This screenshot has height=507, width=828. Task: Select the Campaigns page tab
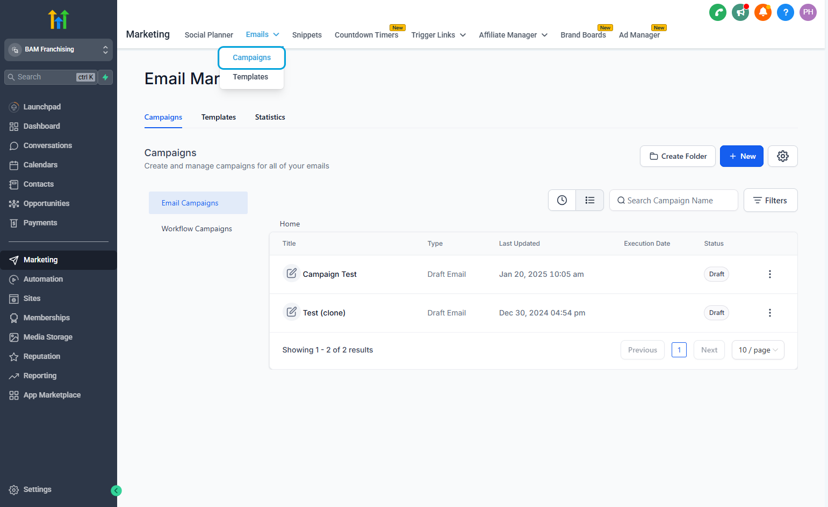[x=163, y=117]
